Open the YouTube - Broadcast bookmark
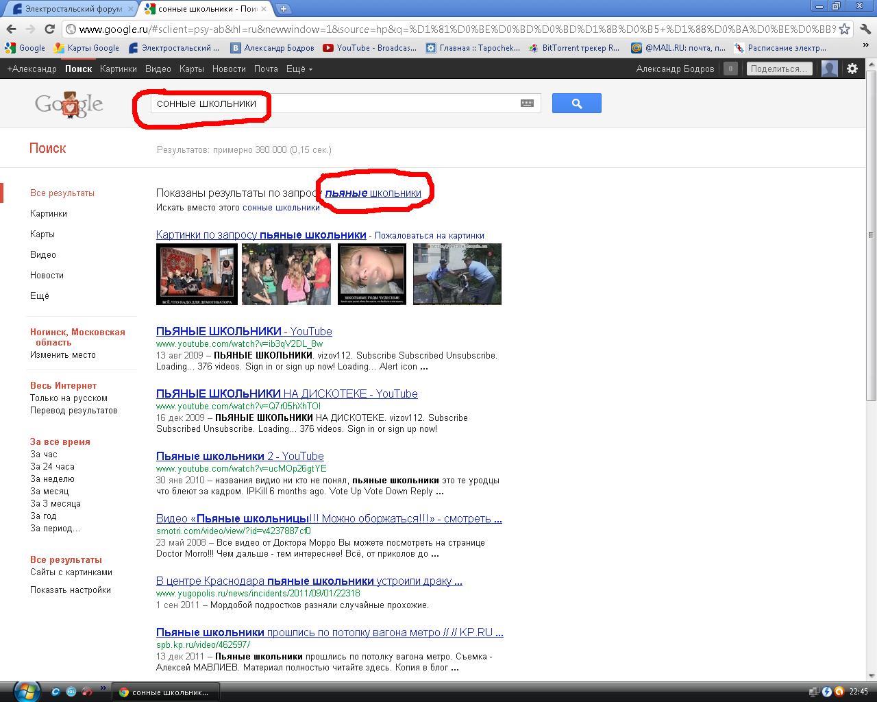This screenshot has width=877, height=702. [370, 48]
